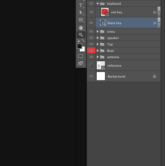Collapse the keyboard layer group
Viewport: 165px width, 166px height.
(x=97, y=4)
